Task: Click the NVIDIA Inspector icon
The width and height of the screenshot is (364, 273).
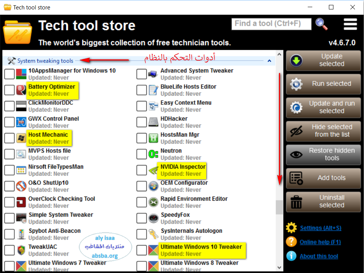Action: (x=153, y=170)
